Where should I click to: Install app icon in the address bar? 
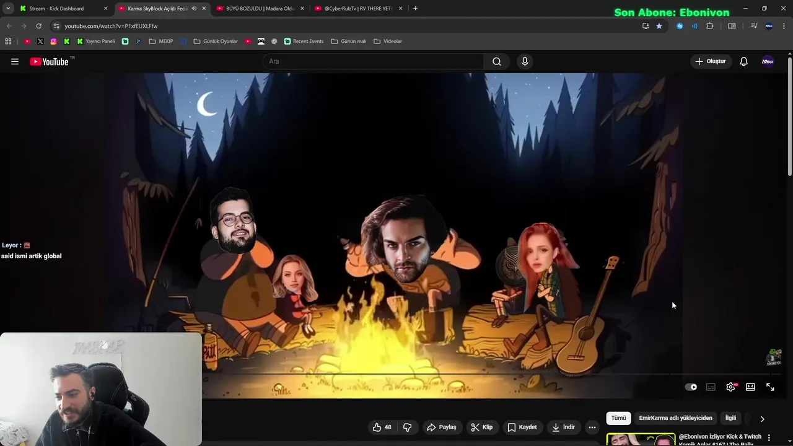[646, 26]
